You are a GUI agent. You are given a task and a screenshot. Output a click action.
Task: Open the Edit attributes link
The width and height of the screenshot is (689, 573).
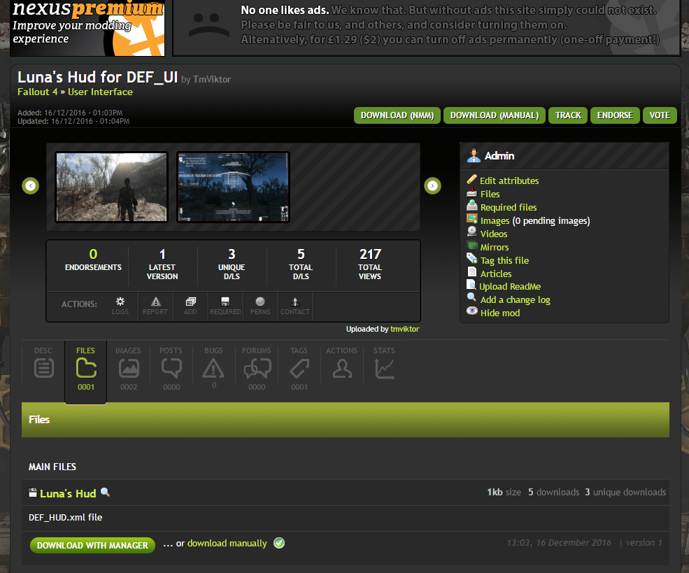tap(509, 181)
